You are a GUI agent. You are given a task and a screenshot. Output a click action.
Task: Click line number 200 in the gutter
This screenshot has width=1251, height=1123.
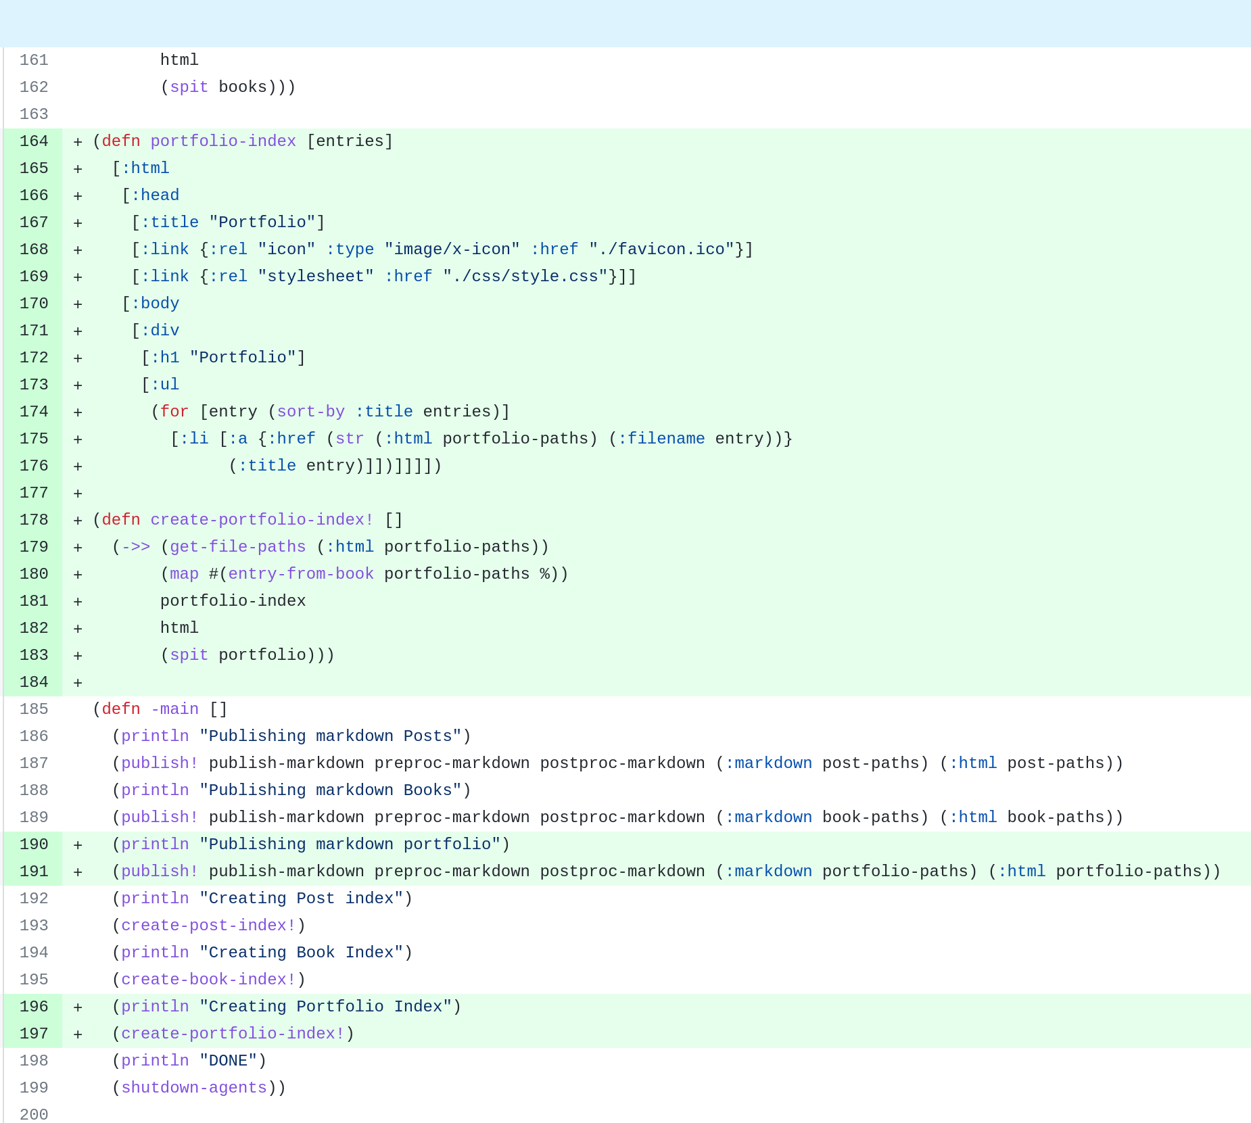[34, 1114]
